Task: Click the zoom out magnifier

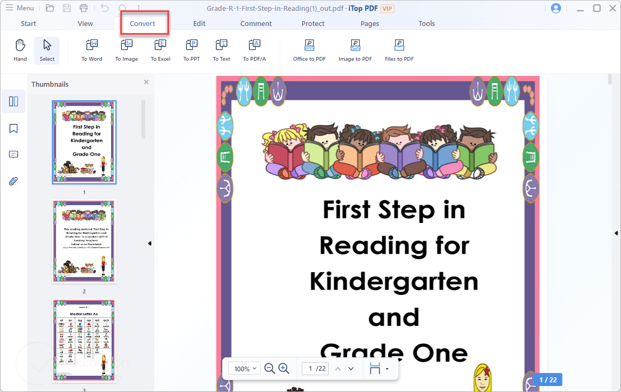Action: point(269,369)
